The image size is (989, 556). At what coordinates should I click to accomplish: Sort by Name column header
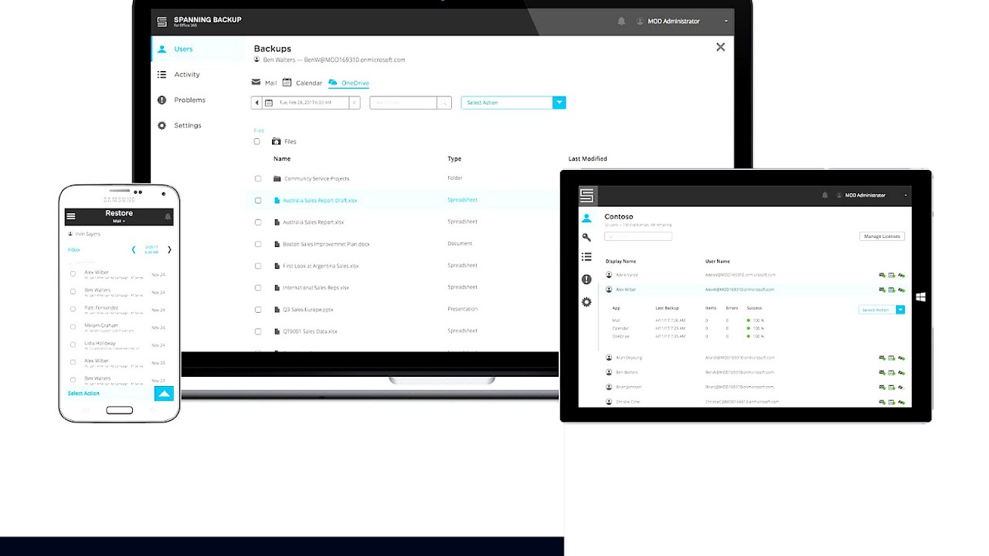282,159
